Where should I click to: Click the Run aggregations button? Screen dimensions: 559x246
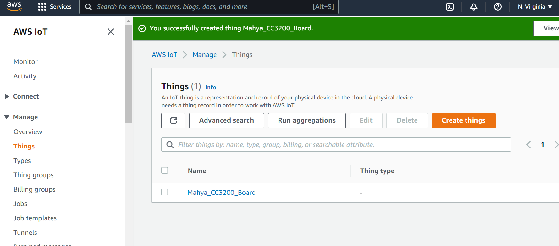pos(307,121)
